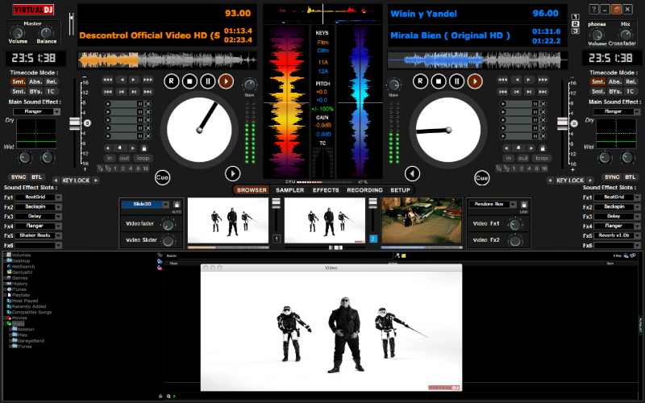
Task: Toggle right deck SYNC button
Action: (x=612, y=177)
